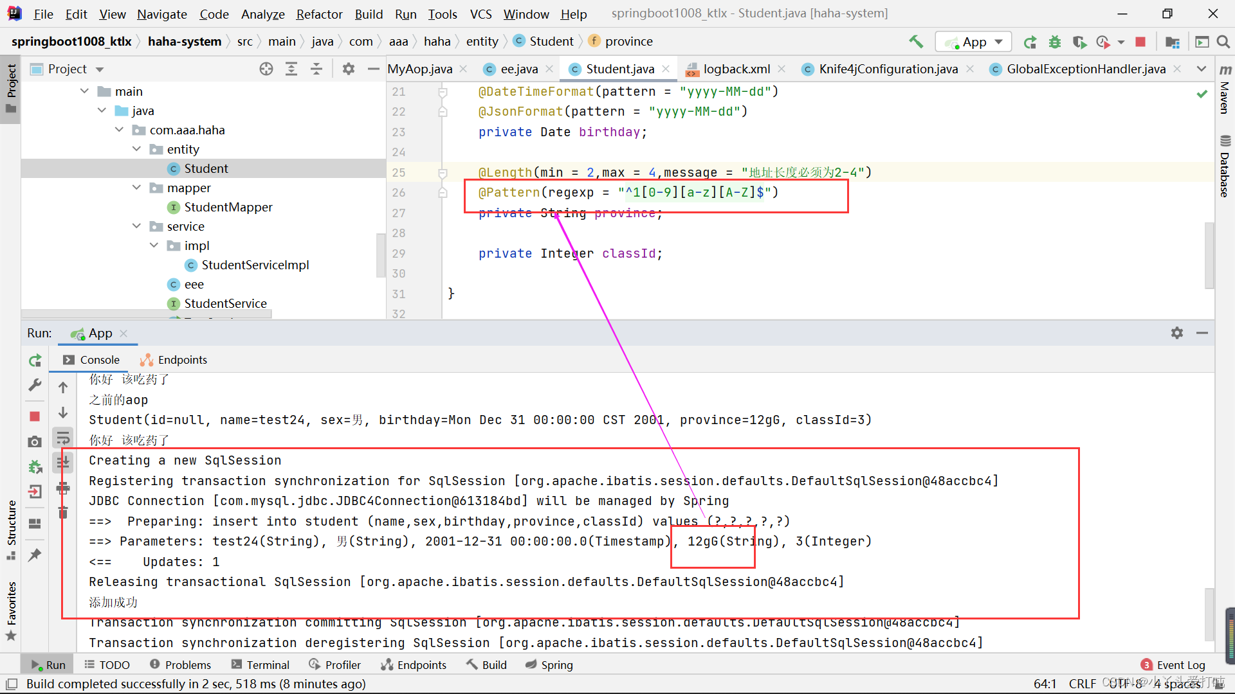This screenshot has width=1235, height=694.
Task: Click Select Opened File target icon in Project panel
Action: tap(266, 69)
